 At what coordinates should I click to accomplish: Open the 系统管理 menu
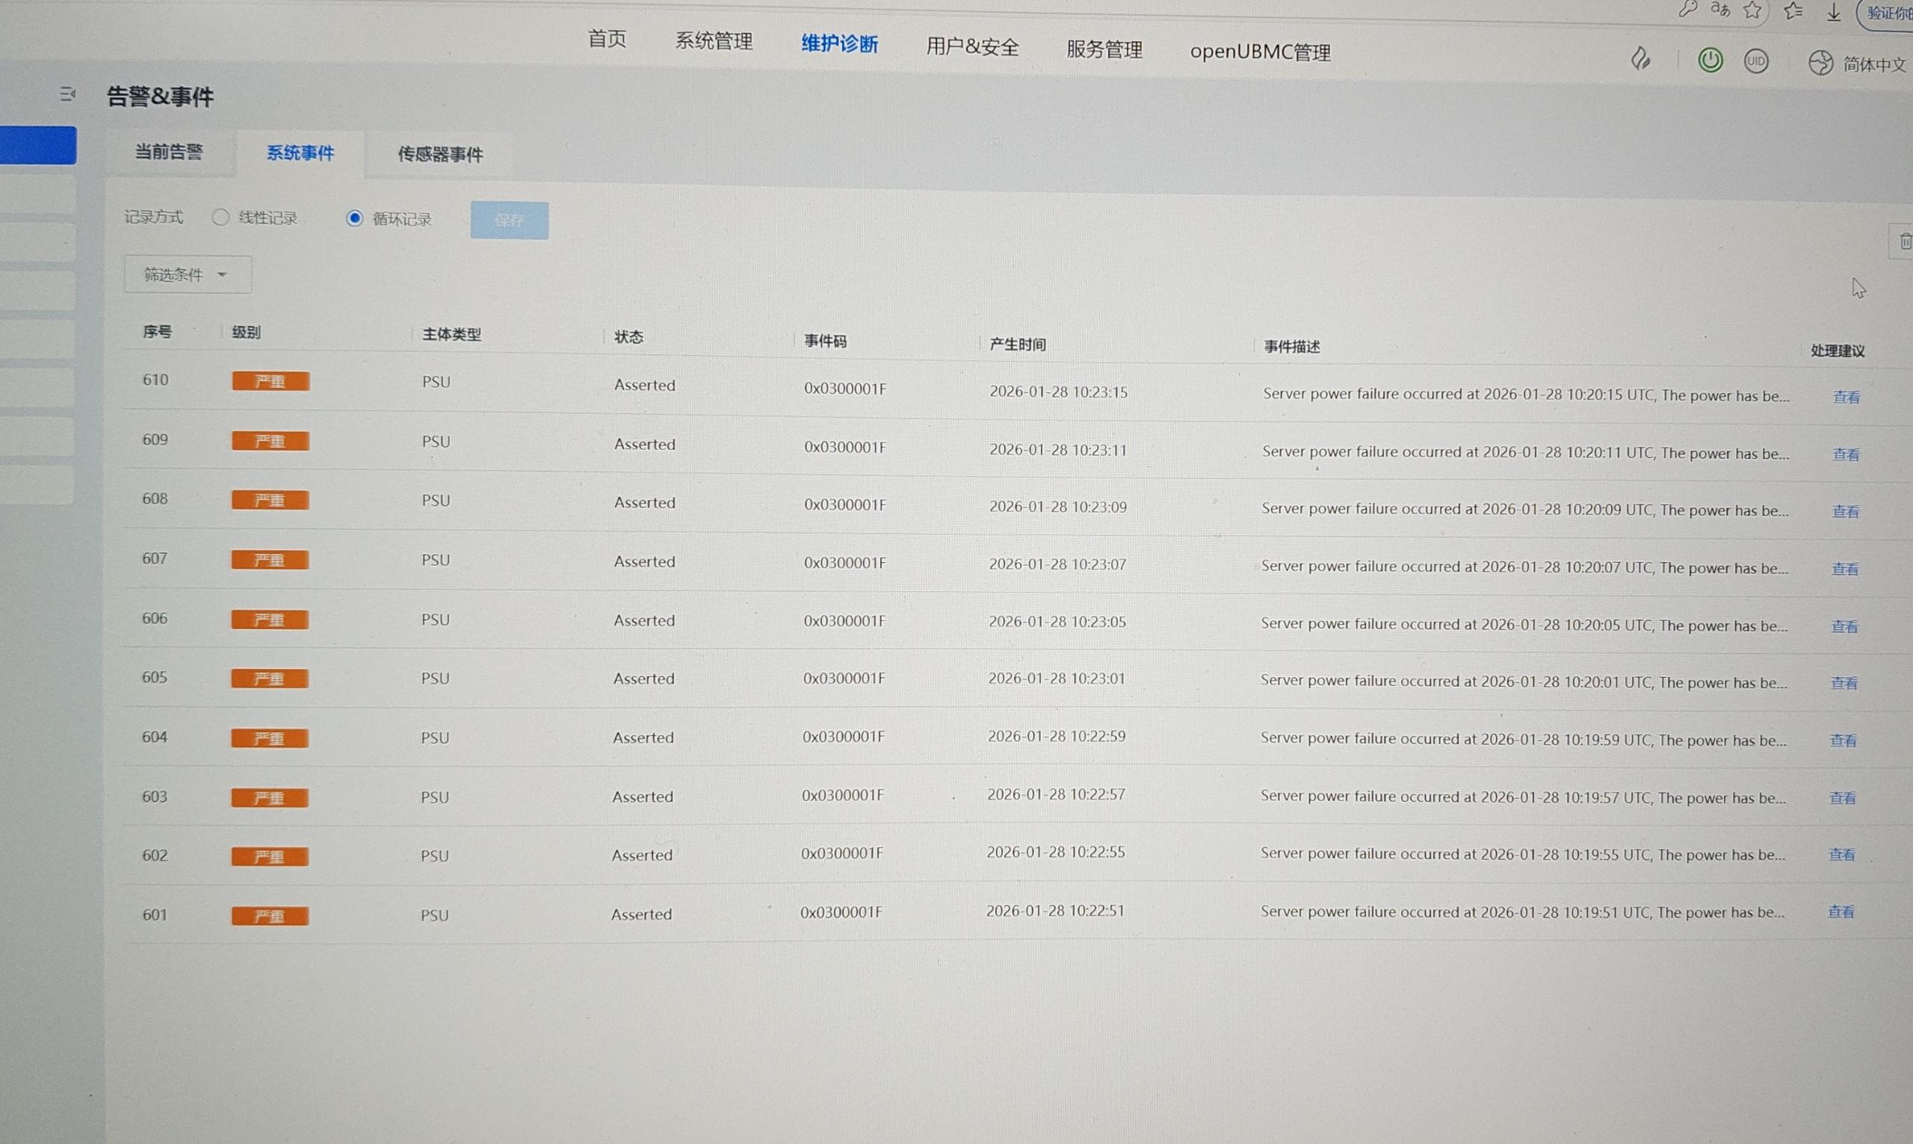coord(714,42)
